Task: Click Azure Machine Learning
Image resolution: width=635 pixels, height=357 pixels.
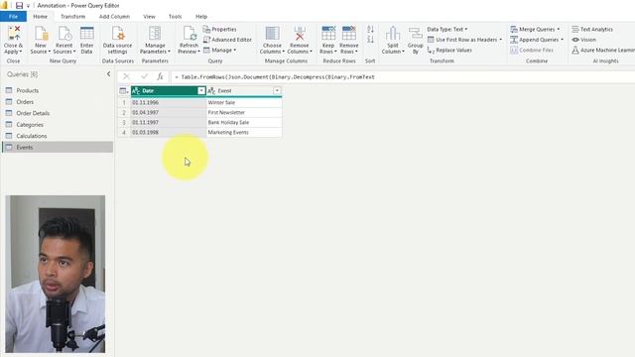Action: point(603,51)
